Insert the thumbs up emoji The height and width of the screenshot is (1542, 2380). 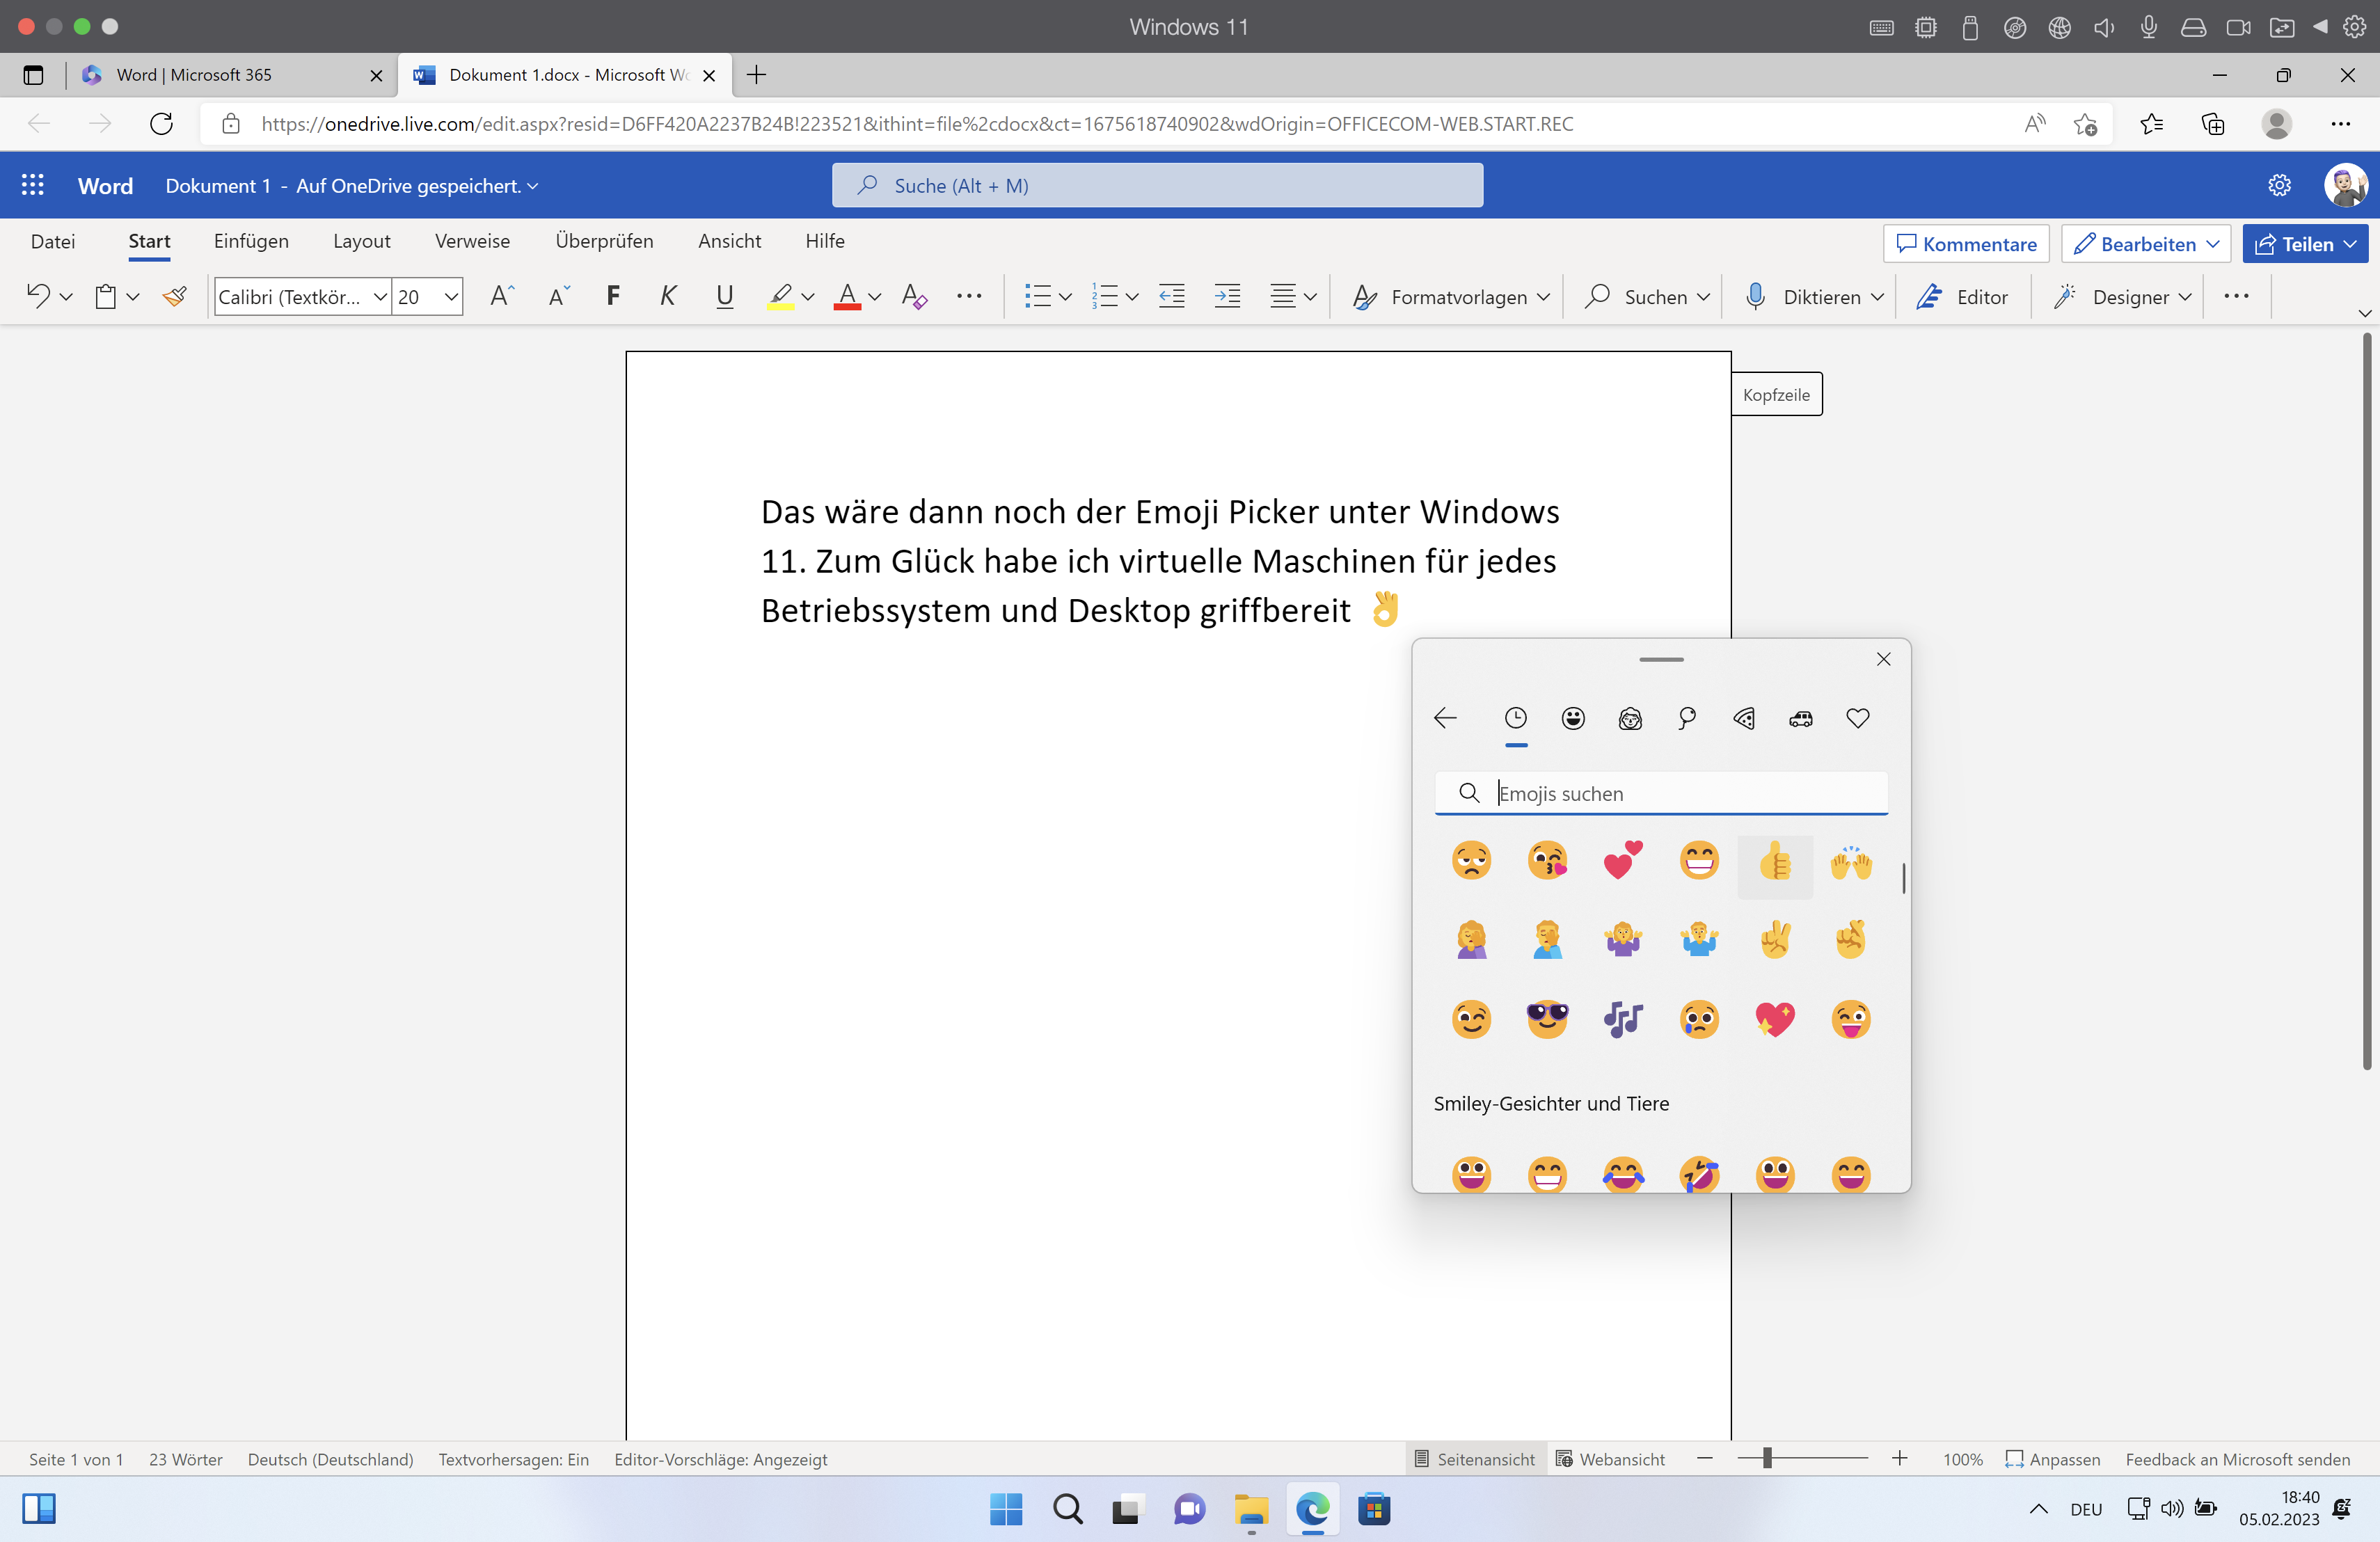[x=1775, y=861]
